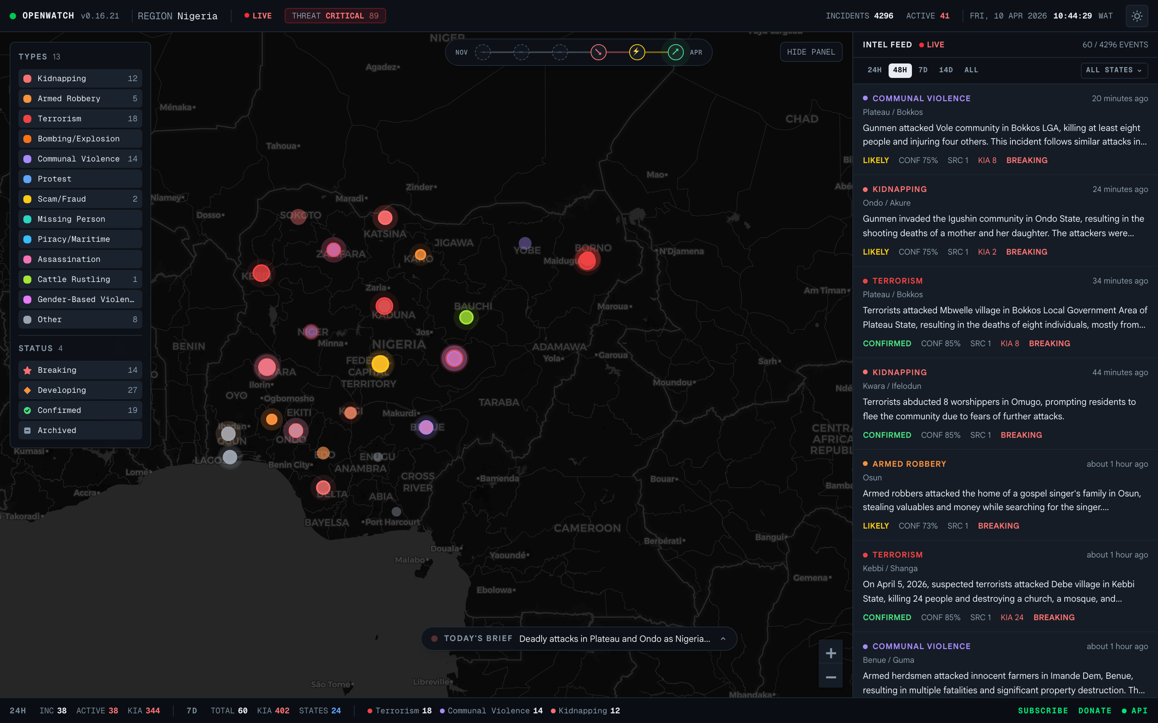
Task: Click the first dashed timeline node near NOV
Action: coord(482,52)
